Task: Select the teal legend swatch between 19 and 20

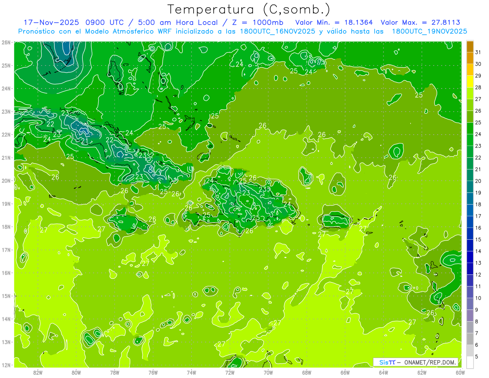Action: tap(470, 187)
